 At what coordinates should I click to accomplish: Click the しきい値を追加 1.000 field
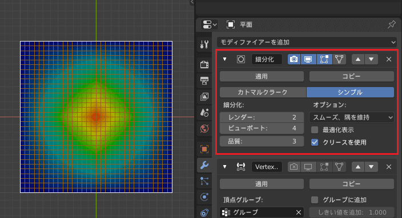click(x=352, y=212)
